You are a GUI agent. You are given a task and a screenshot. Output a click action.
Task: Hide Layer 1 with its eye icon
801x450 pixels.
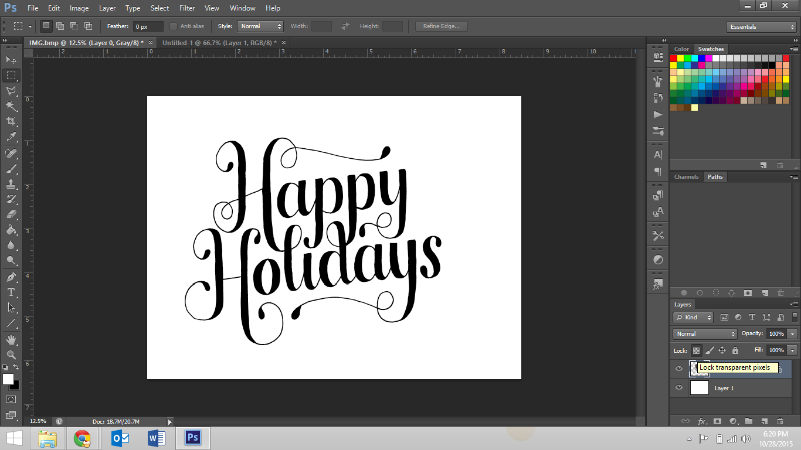[679, 388]
